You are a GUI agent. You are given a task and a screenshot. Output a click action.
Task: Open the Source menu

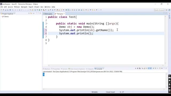coord(10,7)
